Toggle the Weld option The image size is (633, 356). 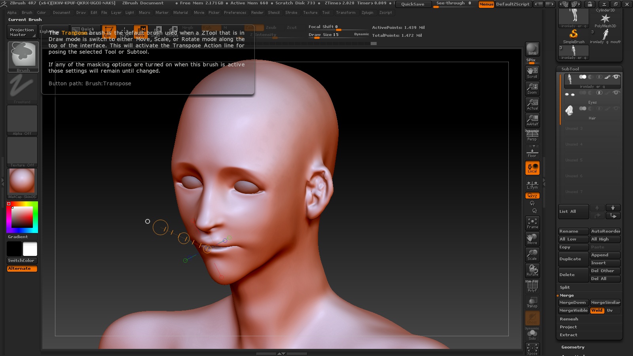point(597,311)
